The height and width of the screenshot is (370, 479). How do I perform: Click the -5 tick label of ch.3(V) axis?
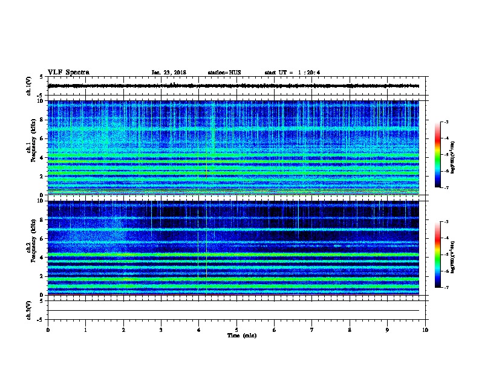(41, 320)
